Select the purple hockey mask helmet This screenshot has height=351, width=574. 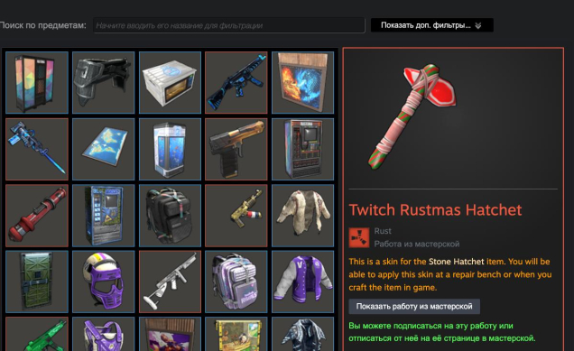pos(104,282)
